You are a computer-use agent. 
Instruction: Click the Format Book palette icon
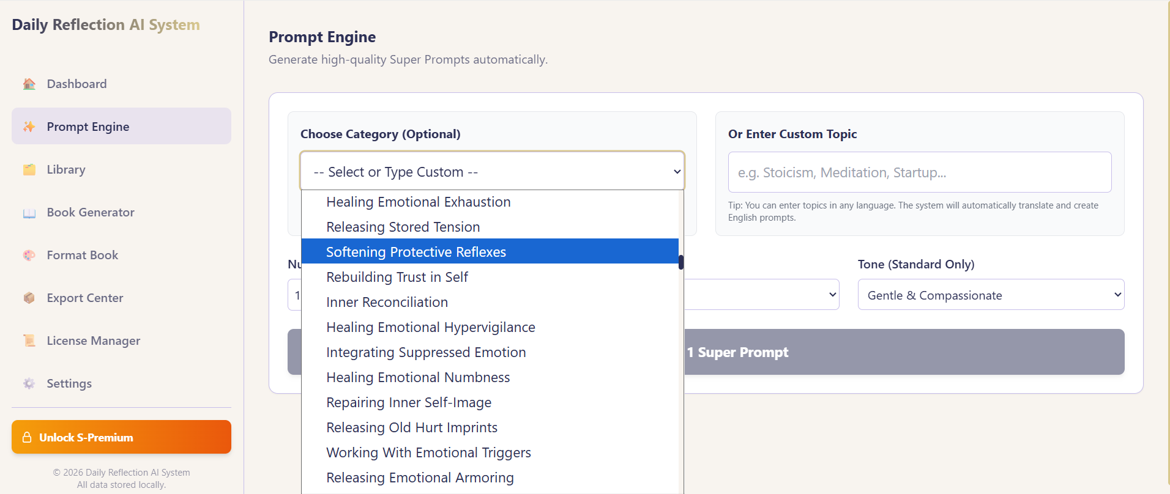[29, 255]
